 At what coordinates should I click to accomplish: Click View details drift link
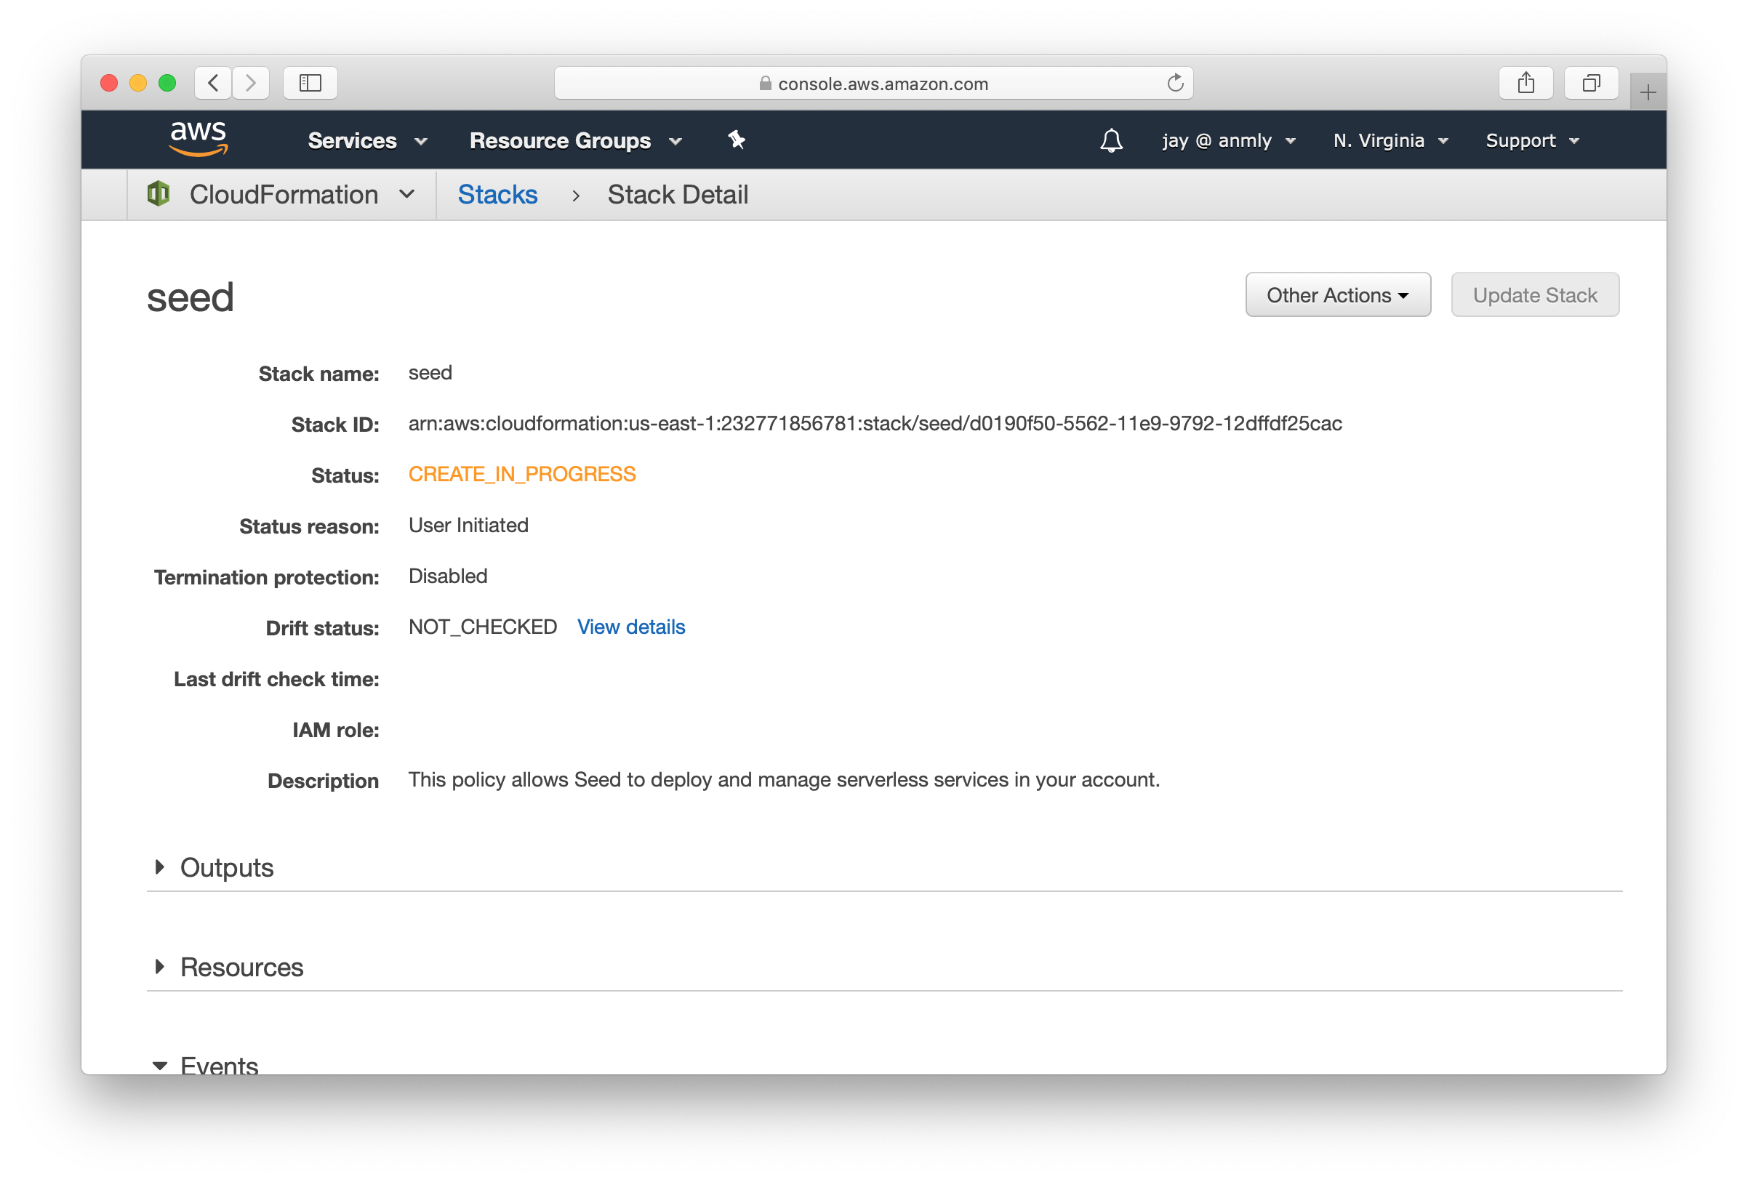pos(630,627)
